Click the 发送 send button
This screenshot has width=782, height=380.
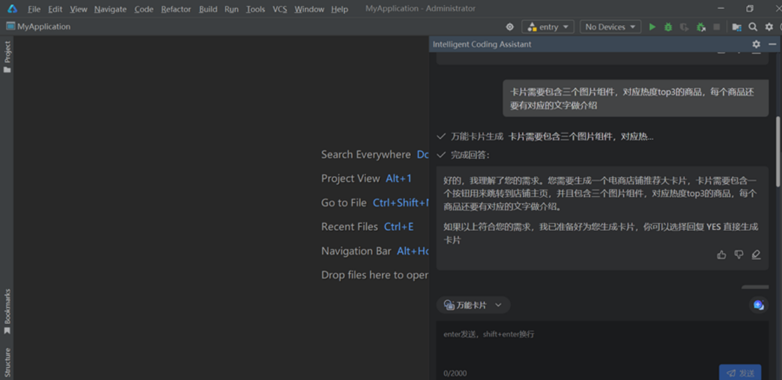[x=740, y=373]
